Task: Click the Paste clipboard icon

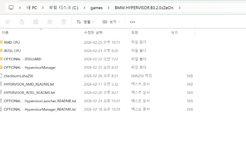Action: [x=22, y=22]
